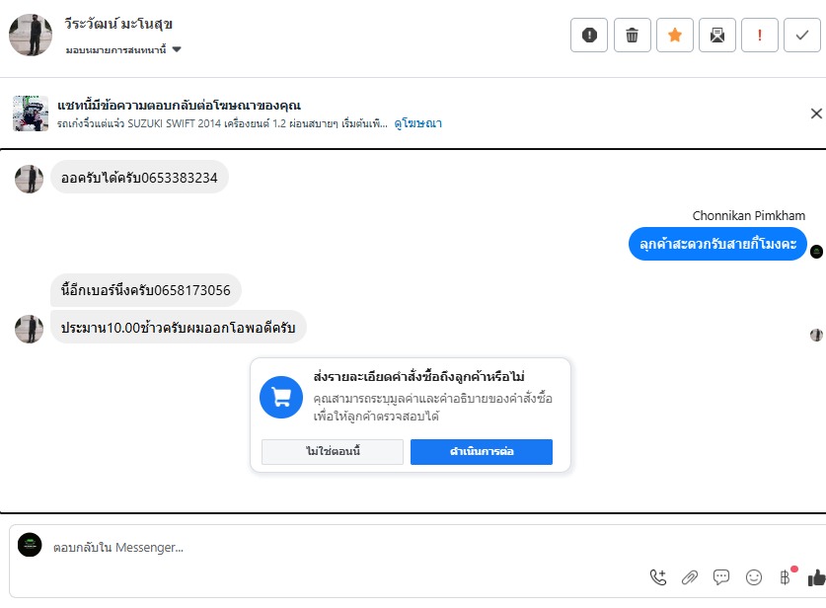Toggle the orange star follow-up marker

[675, 36]
